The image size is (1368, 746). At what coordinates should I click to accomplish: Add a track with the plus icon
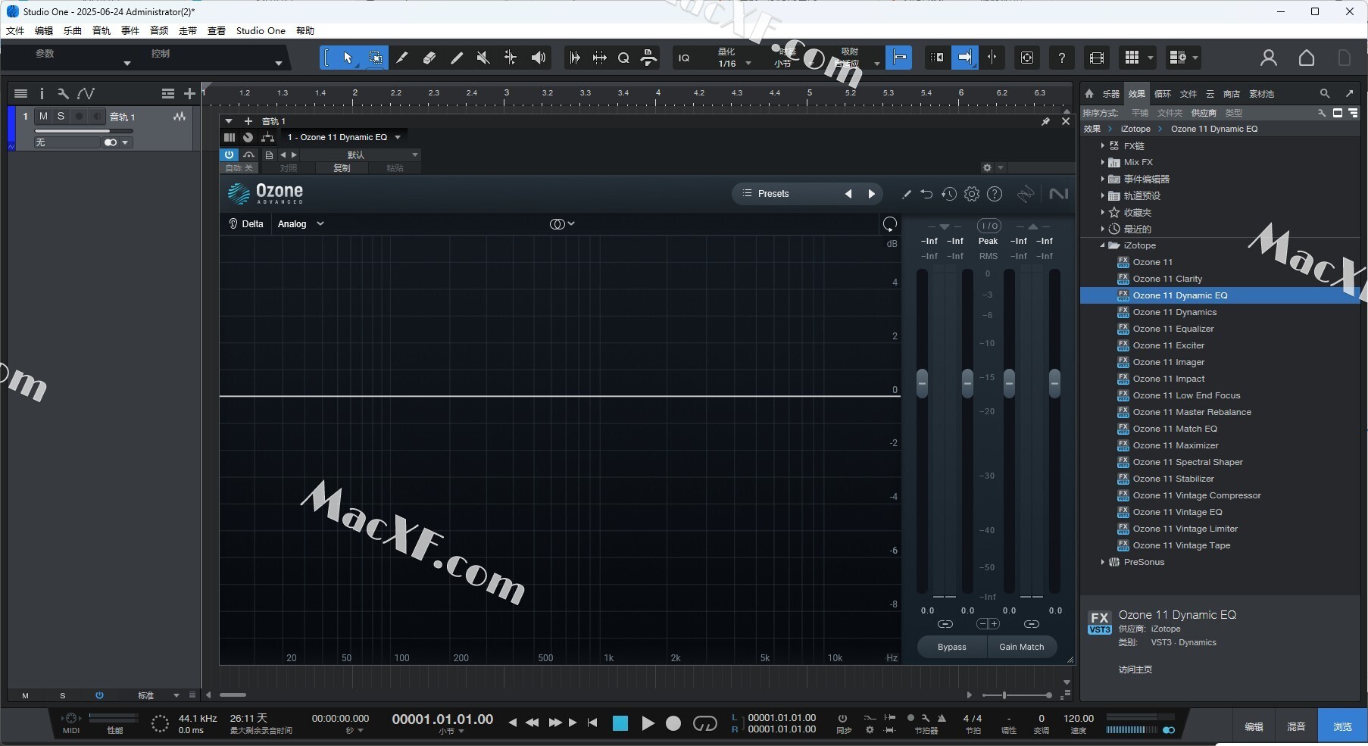click(189, 93)
